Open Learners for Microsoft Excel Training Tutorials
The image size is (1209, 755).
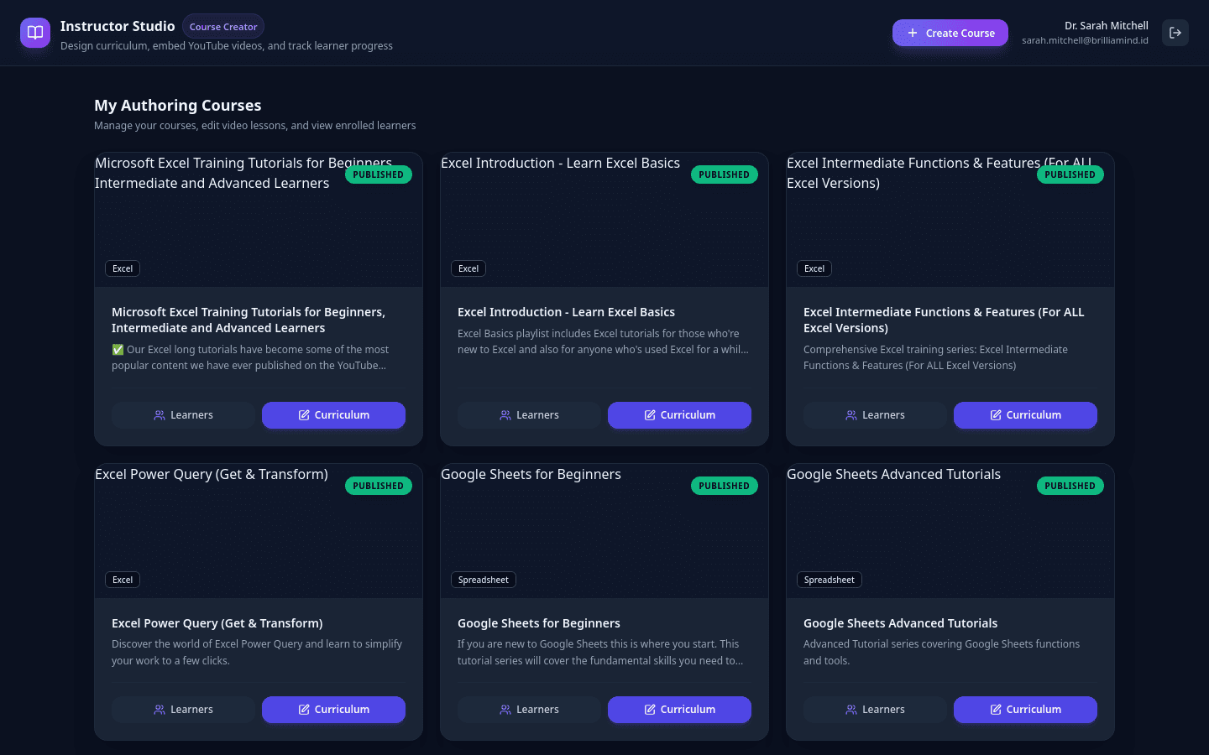click(x=183, y=415)
